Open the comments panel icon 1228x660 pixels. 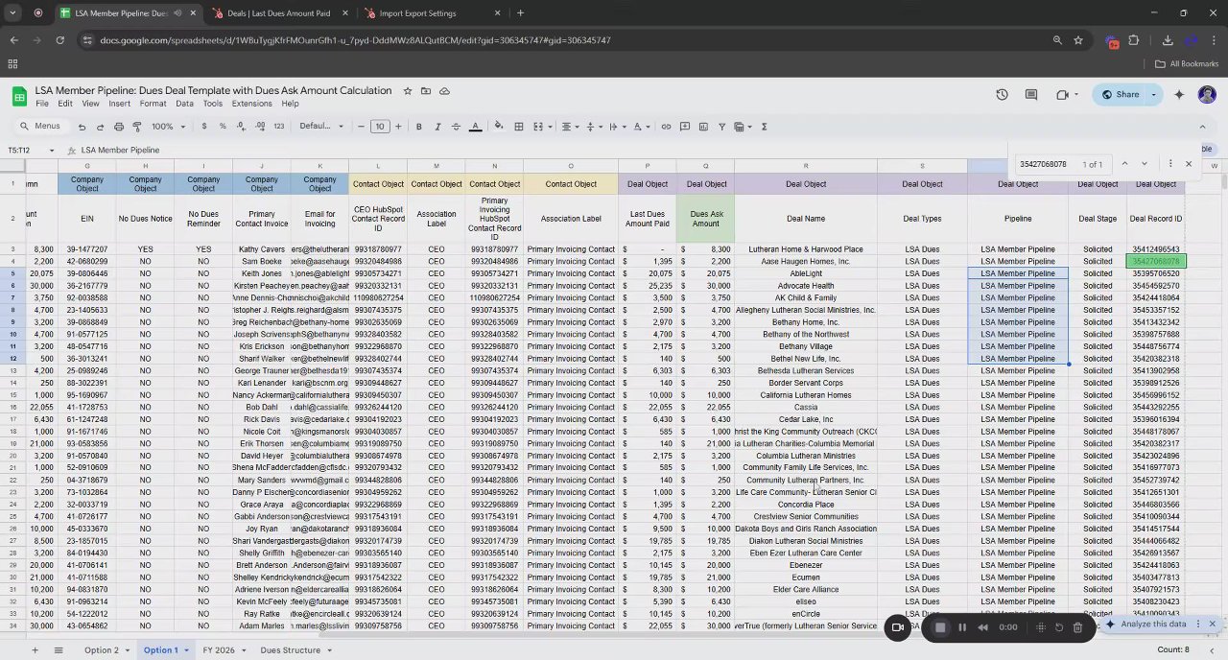coord(1031,94)
